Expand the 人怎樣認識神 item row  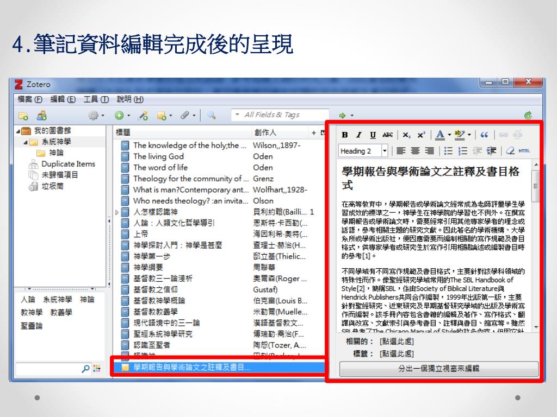pos(117,212)
